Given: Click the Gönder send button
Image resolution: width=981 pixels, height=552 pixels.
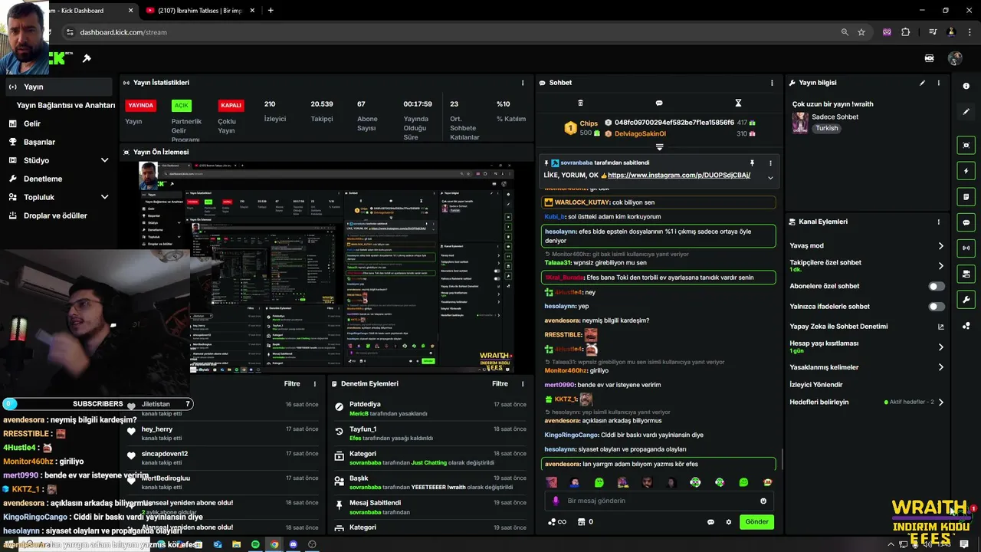Looking at the screenshot, I should (x=756, y=521).
